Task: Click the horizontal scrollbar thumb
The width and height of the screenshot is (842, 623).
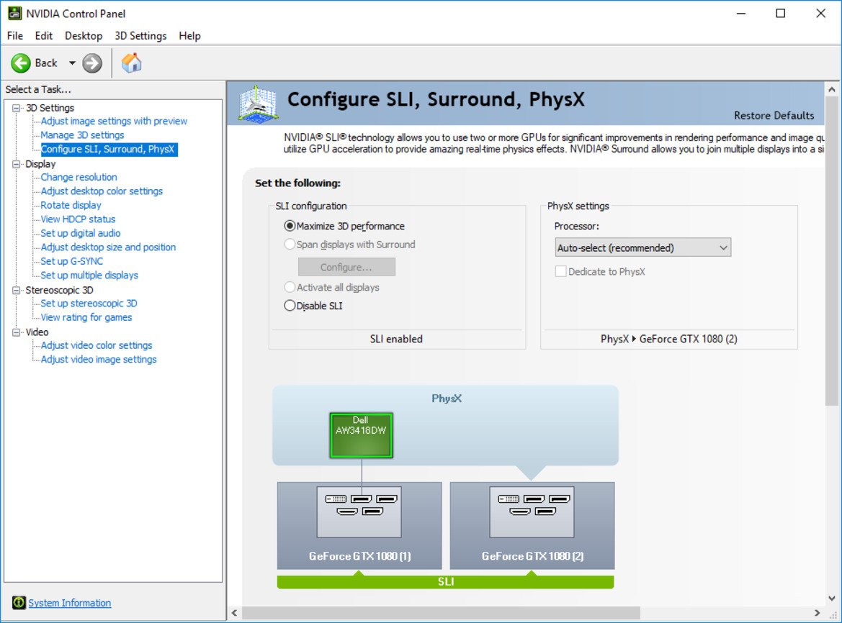Action: click(441, 613)
